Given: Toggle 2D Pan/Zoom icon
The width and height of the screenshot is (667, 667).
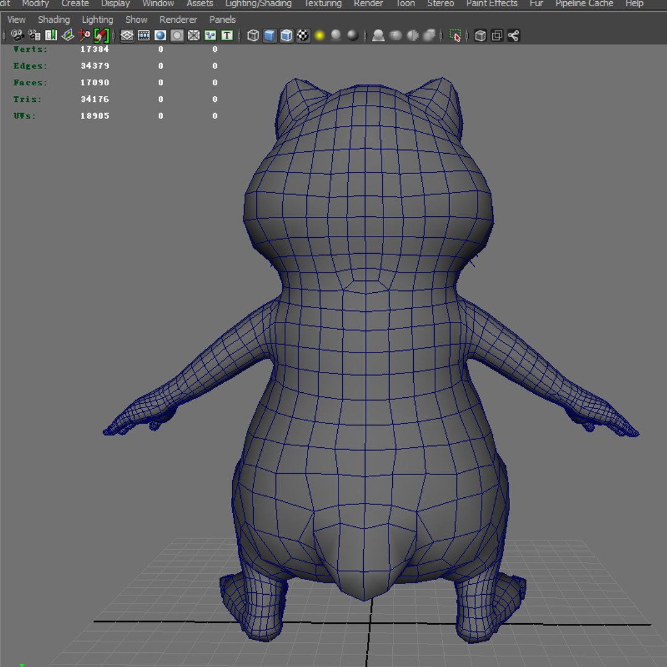Looking at the screenshot, I should click(x=84, y=35).
